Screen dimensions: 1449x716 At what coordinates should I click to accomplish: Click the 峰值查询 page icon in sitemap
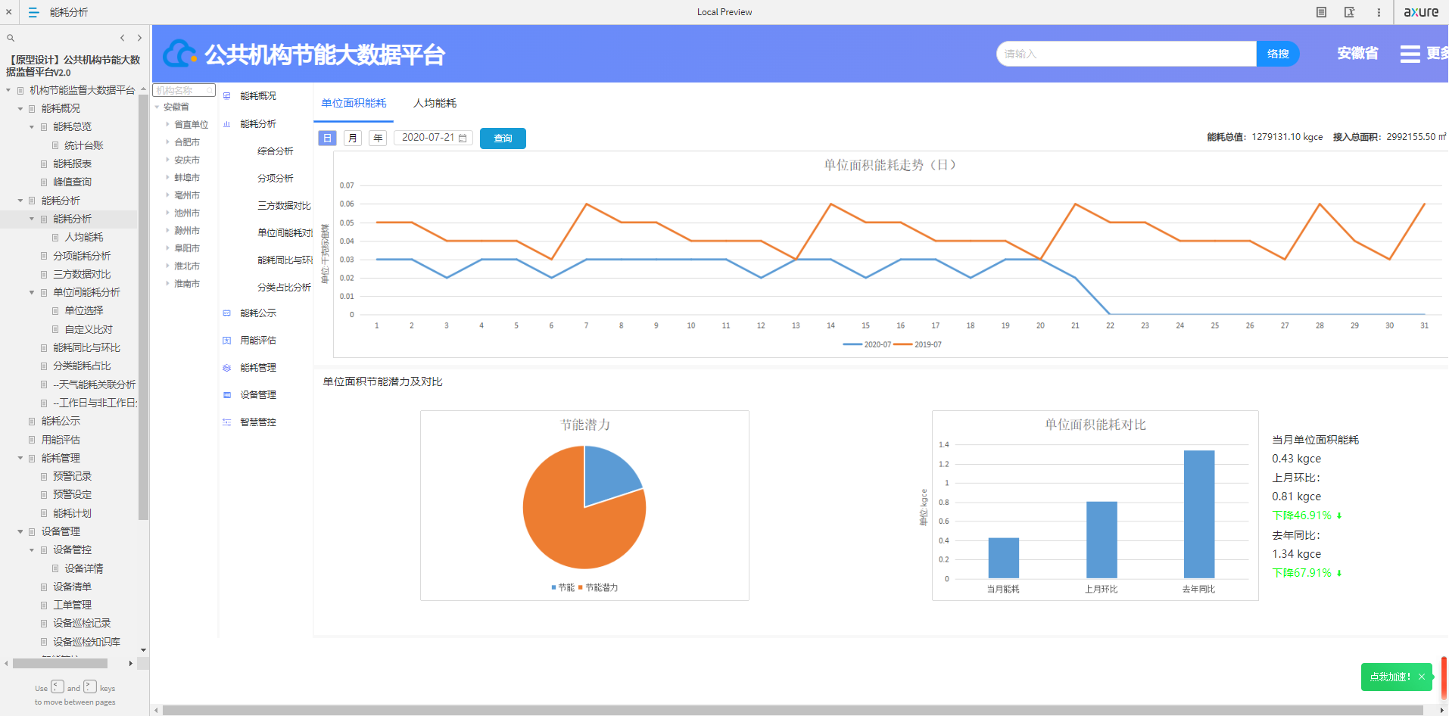[x=44, y=182]
